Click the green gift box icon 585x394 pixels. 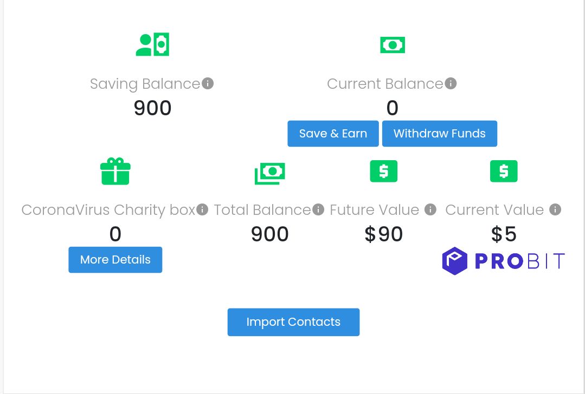[x=115, y=172]
